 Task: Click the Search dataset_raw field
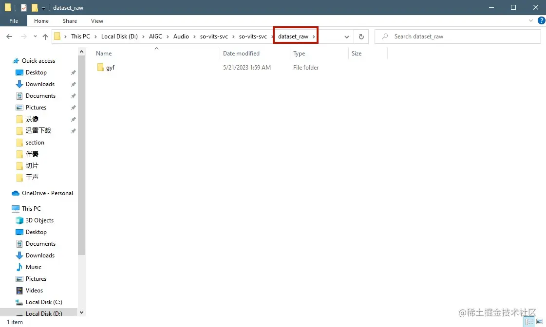457,36
